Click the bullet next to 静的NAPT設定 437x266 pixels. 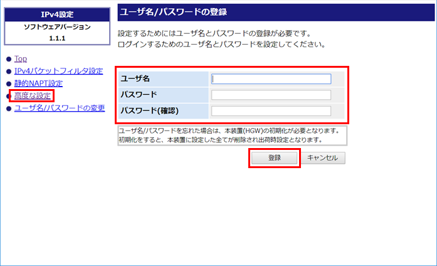pyautogui.click(x=8, y=84)
